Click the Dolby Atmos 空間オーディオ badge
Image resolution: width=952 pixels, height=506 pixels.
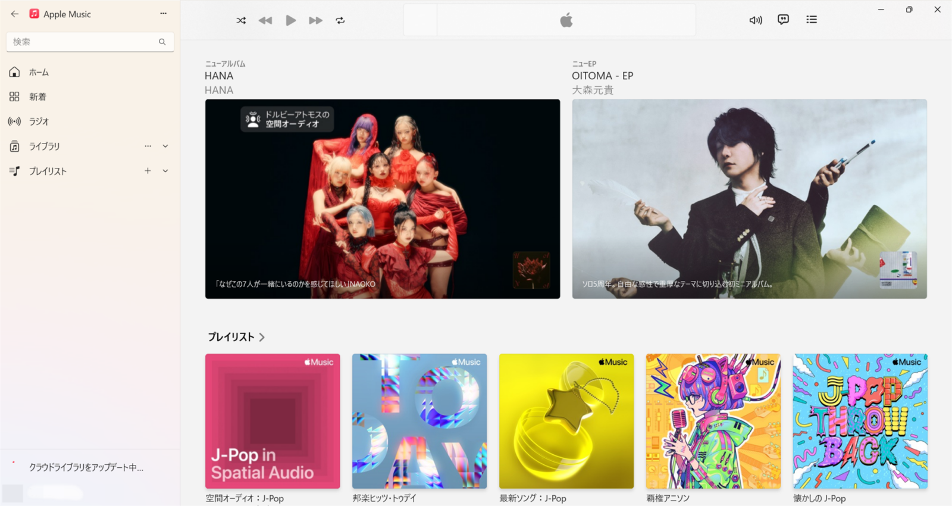coord(287,119)
